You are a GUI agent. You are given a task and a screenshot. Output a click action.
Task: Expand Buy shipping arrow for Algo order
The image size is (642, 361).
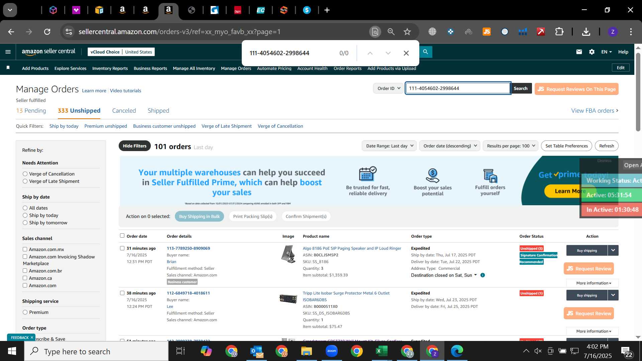coord(613,250)
